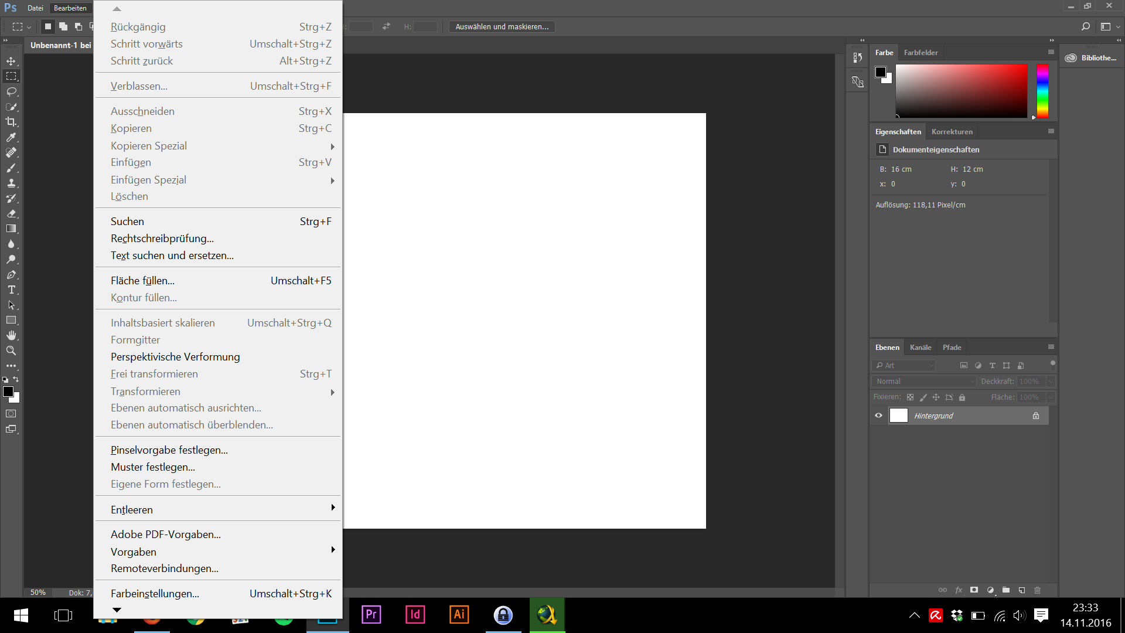
Task: Swap foreground and background colors
Action: 16,380
